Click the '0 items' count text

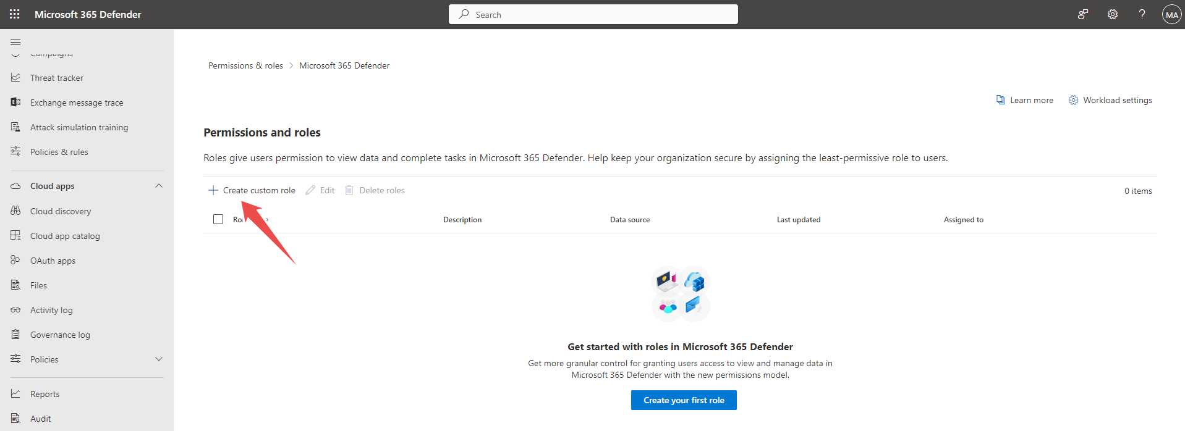[1138, 191]
